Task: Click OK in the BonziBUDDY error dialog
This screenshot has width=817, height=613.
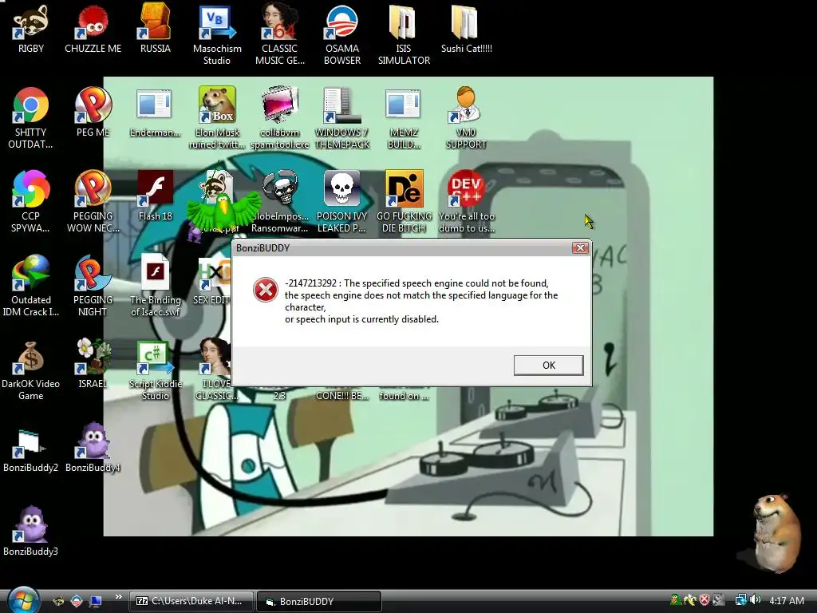Action: [548, 366]
